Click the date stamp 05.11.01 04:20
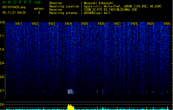 coord(14,13)
